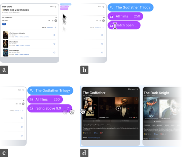
Task: Add The Dark Knight to watchlist via poster plus icon
Action: click(x=145, y=99)
